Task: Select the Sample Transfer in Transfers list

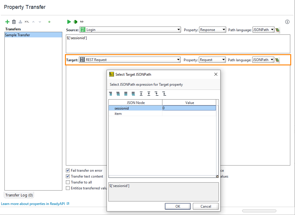Action: [x=33, y=35]
